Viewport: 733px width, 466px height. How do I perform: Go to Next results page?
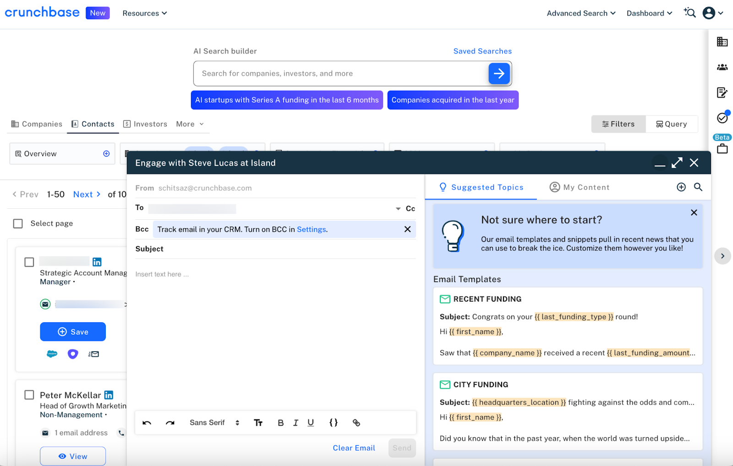coord(87,194)
